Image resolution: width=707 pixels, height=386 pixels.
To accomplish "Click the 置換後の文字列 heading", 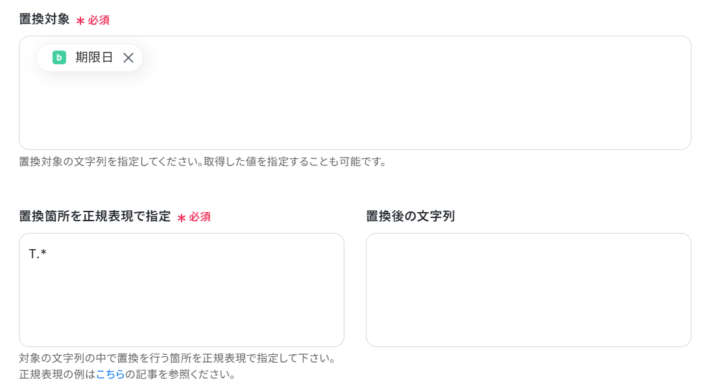I will 411,217.
